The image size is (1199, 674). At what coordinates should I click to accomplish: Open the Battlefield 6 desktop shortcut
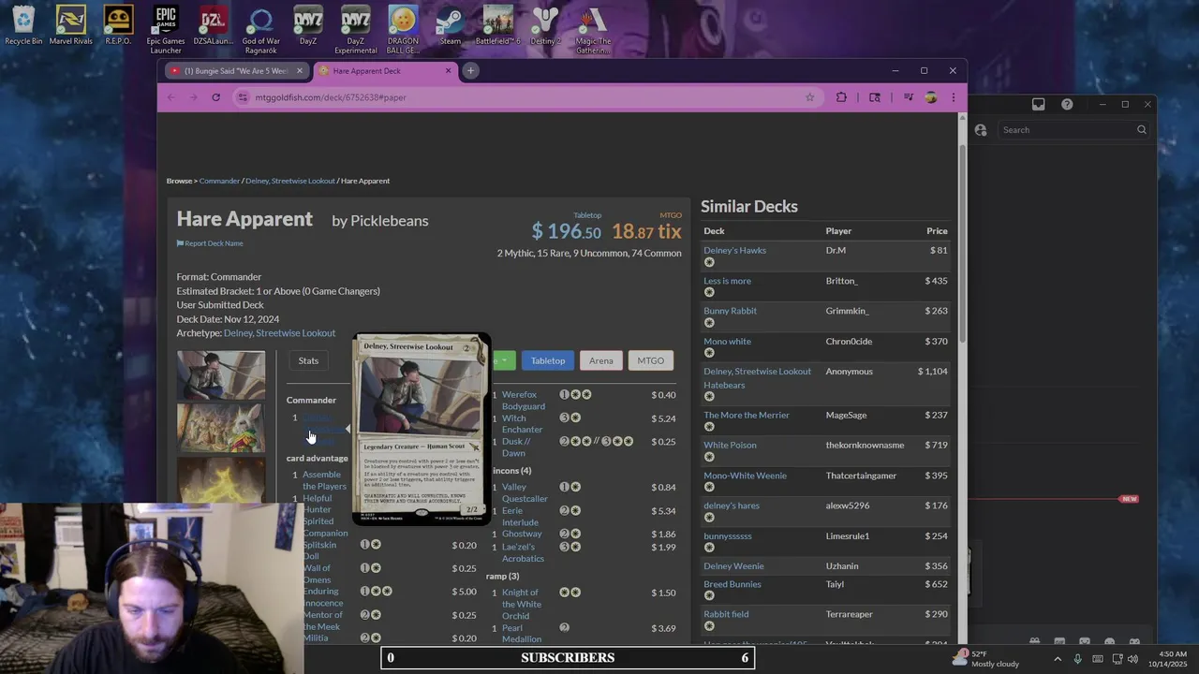[497, 25]
